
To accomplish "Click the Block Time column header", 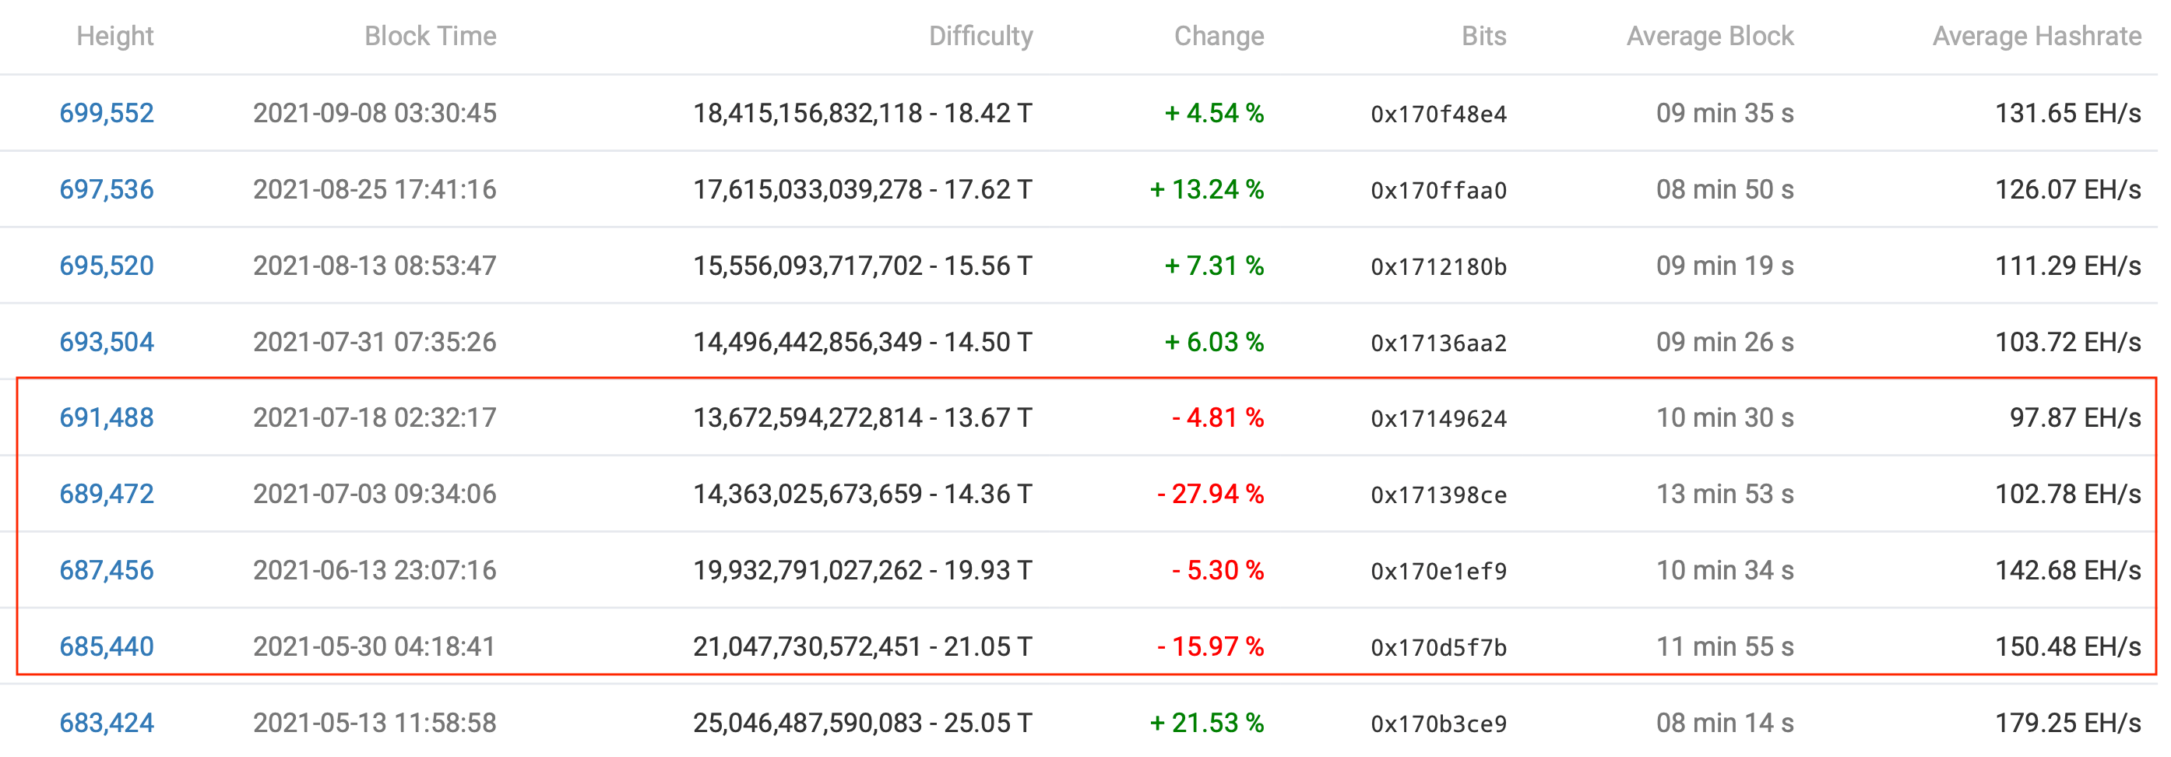I will (x=430, y=37).
